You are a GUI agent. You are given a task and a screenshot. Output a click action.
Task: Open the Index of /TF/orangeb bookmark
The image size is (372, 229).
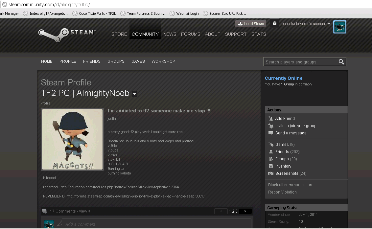(x=45, y=13)
